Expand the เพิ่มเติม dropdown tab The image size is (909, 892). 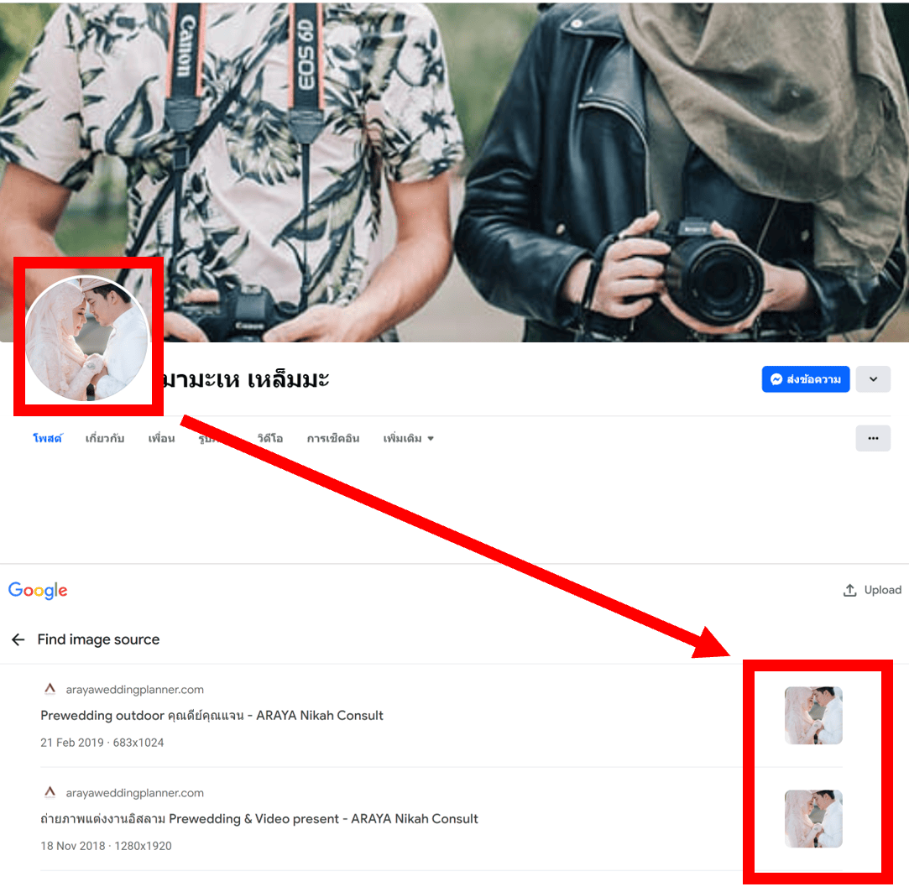pyautogui.click(x=408, y=439)
